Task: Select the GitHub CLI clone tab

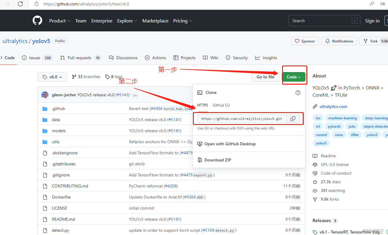Action: [221, 105]
